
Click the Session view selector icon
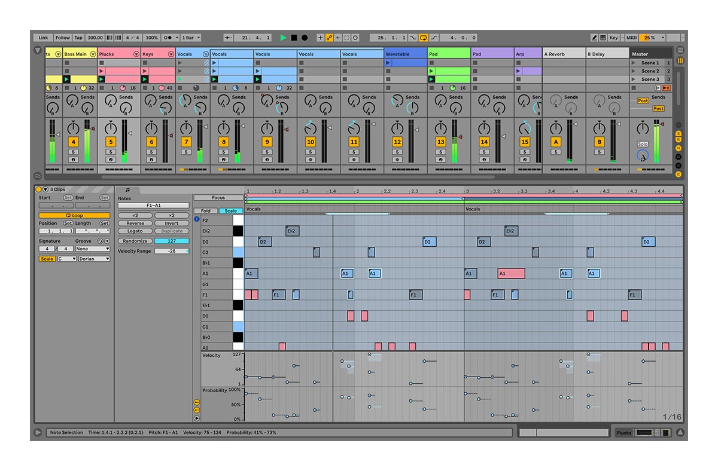(x=680, y=61)
